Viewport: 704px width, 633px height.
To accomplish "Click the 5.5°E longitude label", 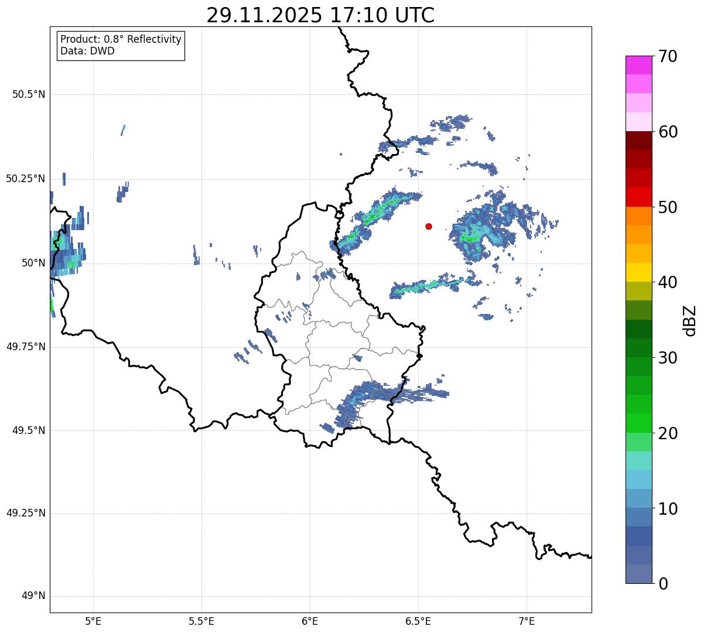I will (201, 621).
